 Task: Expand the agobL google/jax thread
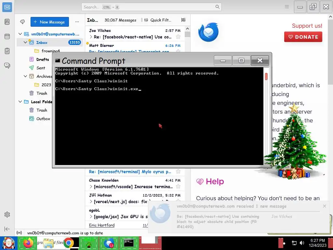(91, 216)
